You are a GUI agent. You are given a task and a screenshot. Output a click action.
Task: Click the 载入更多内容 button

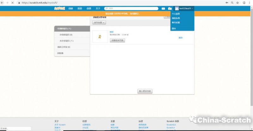coord(145,91)
